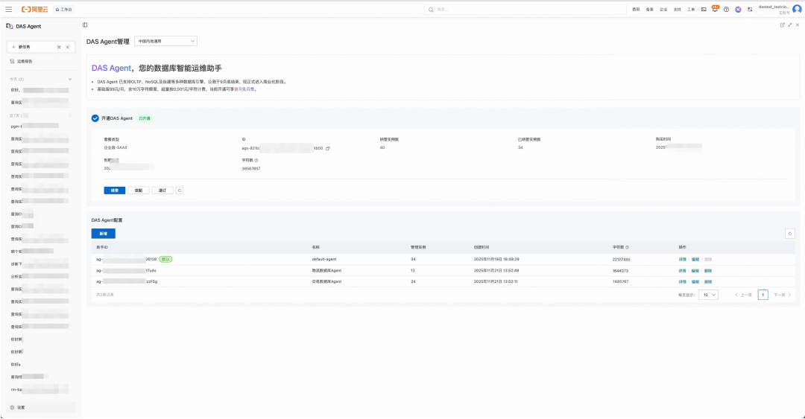
Task: Go to next page with 下一页
Action: [x=783, y=295]
